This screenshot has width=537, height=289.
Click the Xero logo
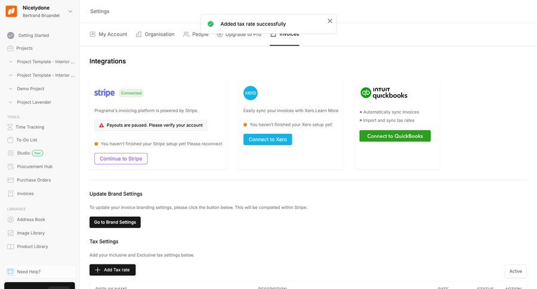(251, 93)
